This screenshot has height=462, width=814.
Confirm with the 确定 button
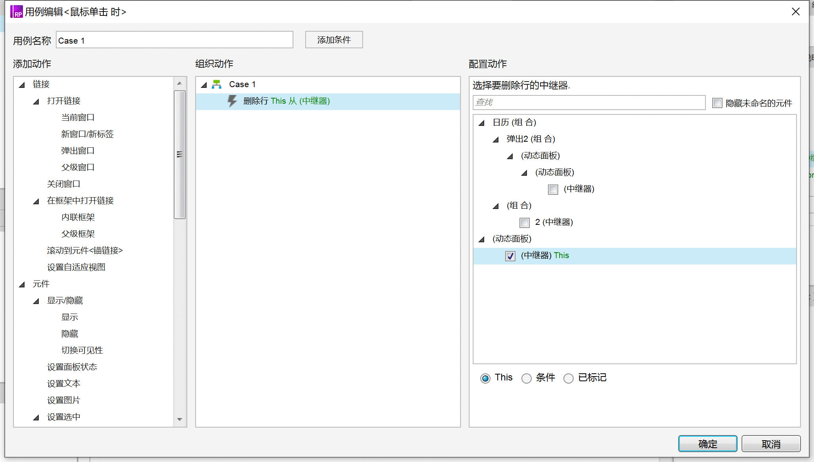tap(707, 444)
